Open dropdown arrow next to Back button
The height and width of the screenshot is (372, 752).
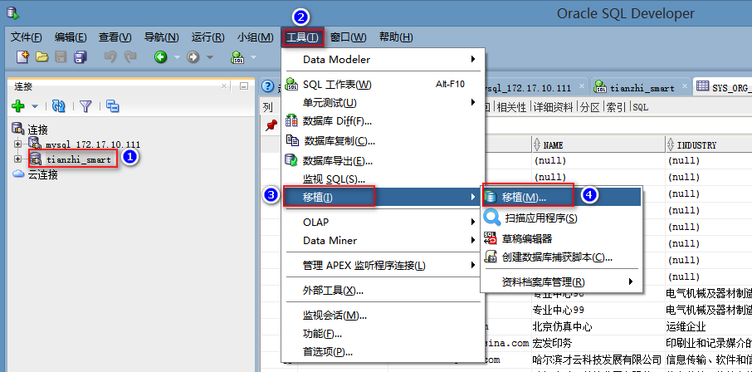(x=177, y=57)
